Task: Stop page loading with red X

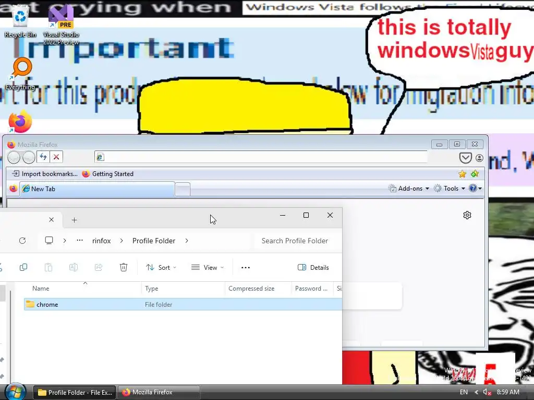Action: pyautogui.click(x=56, y=157)
